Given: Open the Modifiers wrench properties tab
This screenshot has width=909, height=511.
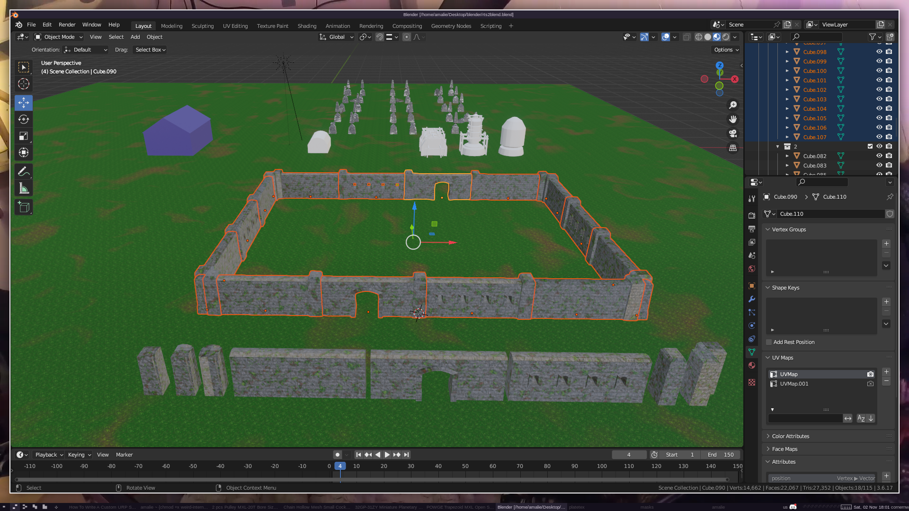Looking at the screenshot, I should pos(752,299).
